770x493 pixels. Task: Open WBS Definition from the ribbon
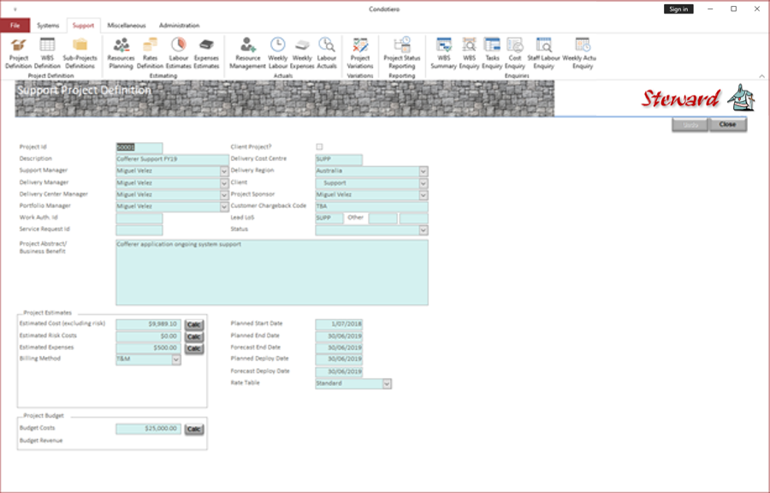point(47,53)
